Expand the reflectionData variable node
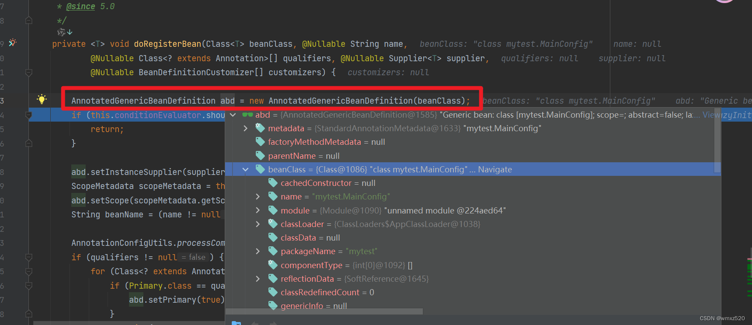The width and height of the screenshot is (752, 325). click(258, 279)
